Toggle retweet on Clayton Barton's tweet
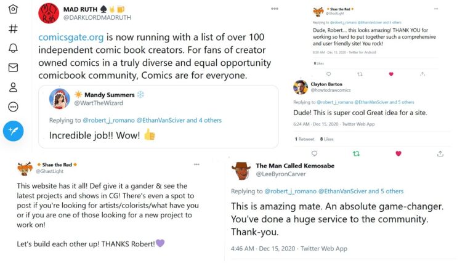The width and height of the screenshot is (473, 266). coord(356,153)
